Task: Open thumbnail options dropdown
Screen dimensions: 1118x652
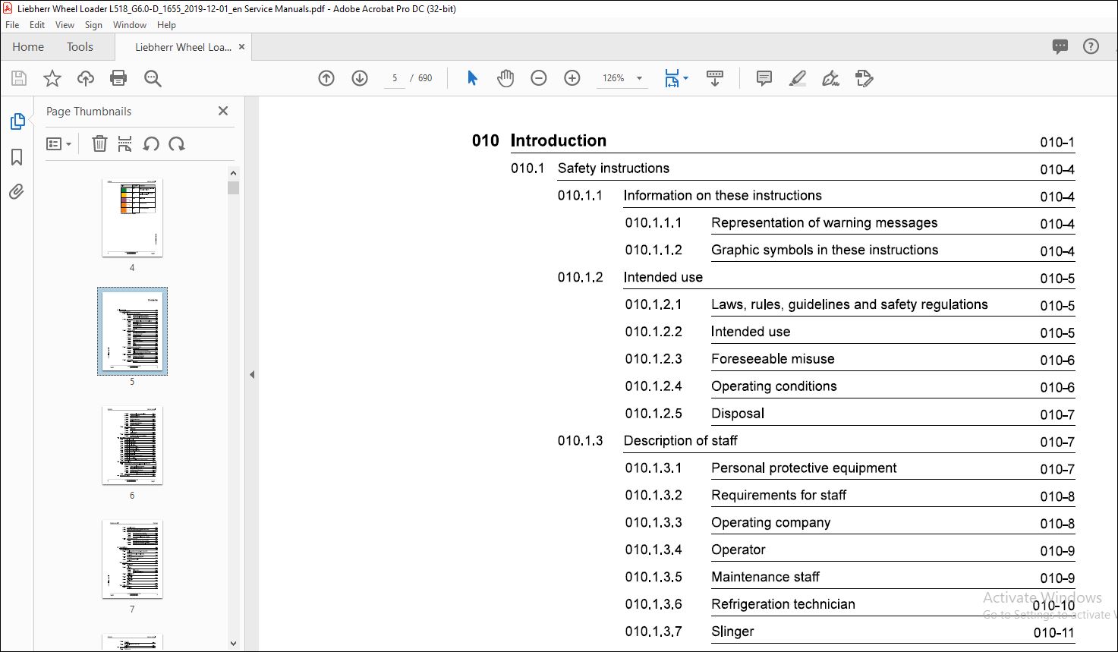Action: [58, 143]
